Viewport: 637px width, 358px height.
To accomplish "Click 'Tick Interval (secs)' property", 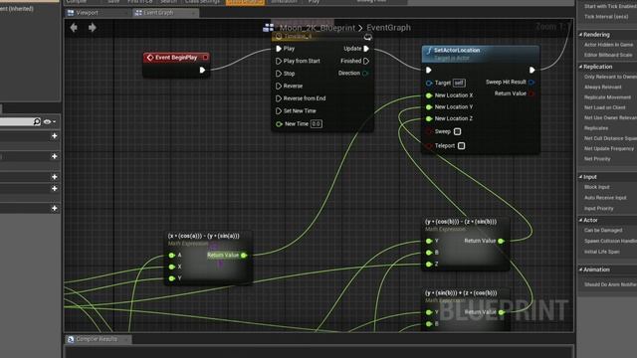I will [x=606, y=17].
